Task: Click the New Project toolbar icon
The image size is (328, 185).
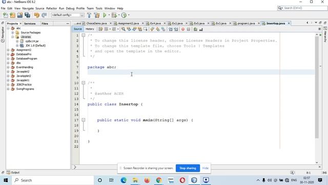Action: pyautogui.click(x=12, y=15)
